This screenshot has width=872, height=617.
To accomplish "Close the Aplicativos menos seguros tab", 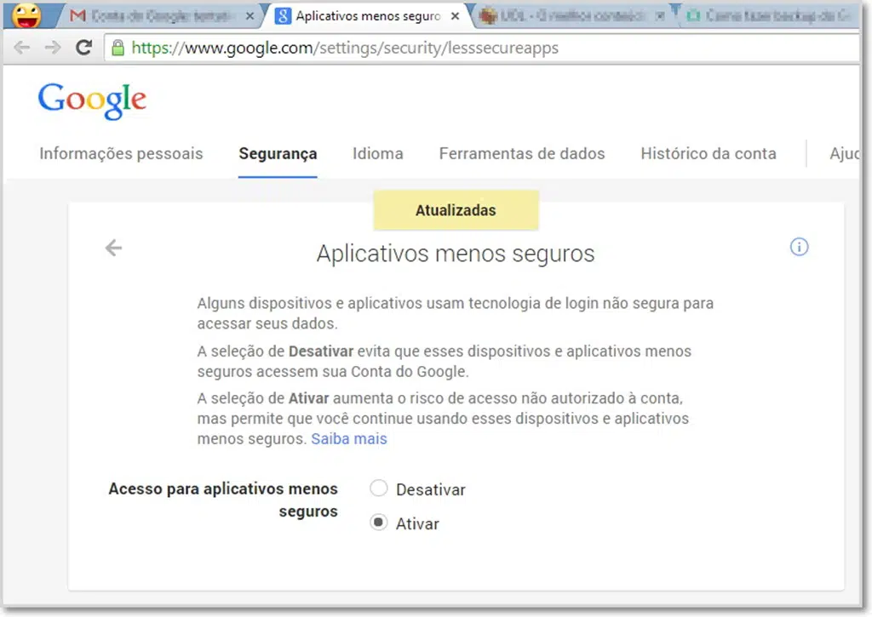I will [x=455, y=16].
